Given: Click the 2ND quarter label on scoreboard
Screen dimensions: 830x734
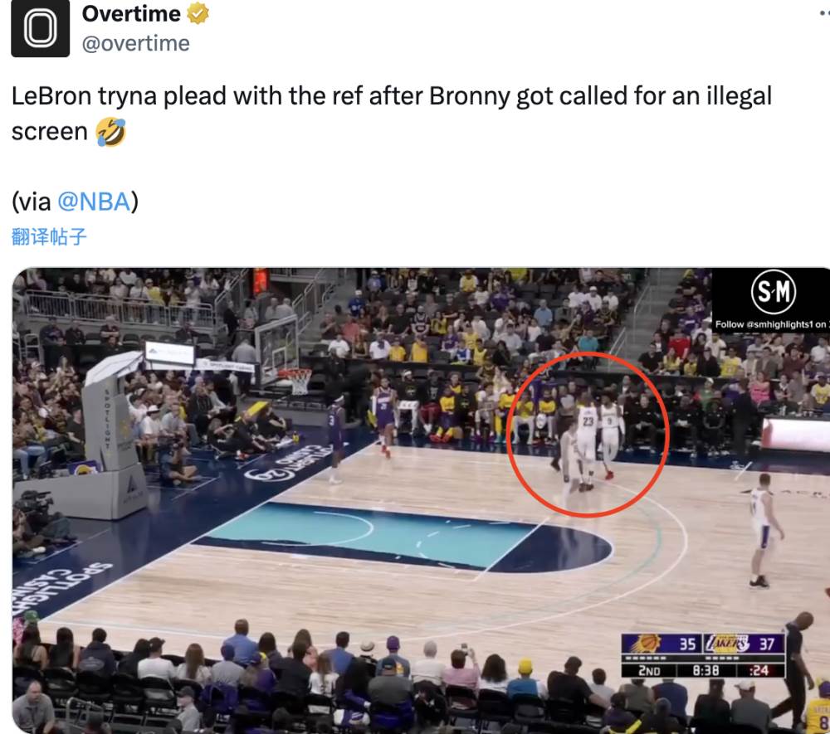Looking at the screenshot, I should (649, 670).
